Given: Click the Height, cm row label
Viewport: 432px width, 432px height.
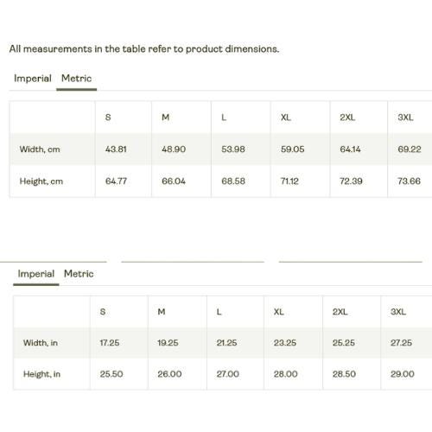Looking at the screenshot, I should coord(41,181).
